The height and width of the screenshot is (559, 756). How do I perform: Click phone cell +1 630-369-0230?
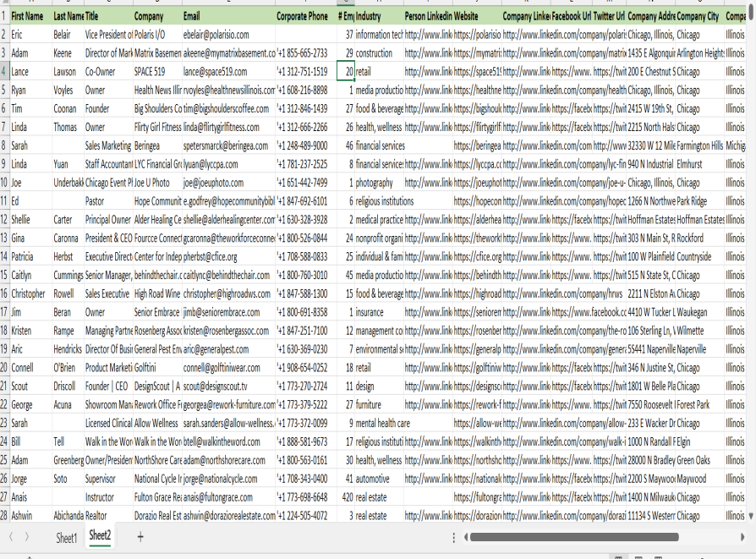[x=306, y=349]
